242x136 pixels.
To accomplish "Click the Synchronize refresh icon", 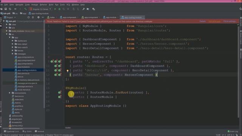I will tap(10, 9).
